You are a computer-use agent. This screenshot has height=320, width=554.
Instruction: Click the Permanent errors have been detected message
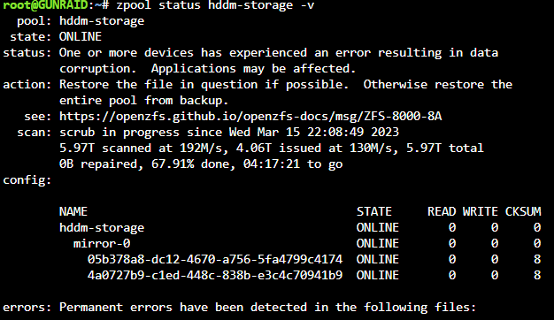tap(268, 308)
